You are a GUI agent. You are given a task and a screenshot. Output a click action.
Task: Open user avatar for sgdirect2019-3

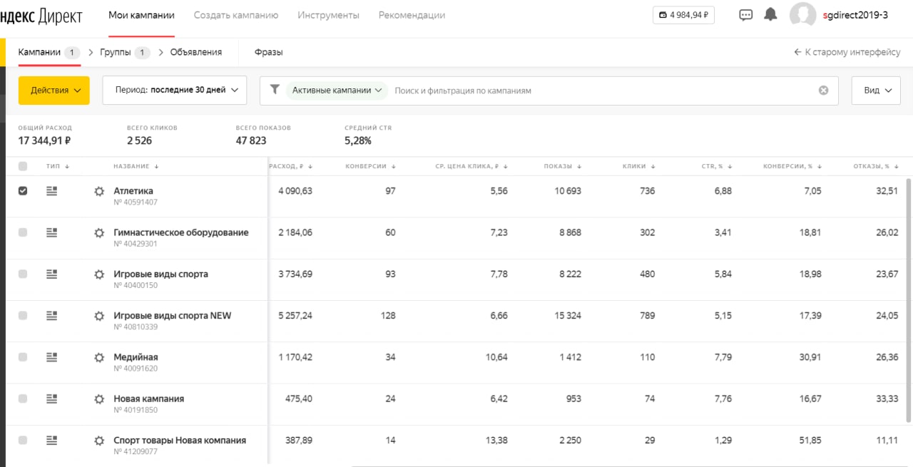(x=803, y=15)
